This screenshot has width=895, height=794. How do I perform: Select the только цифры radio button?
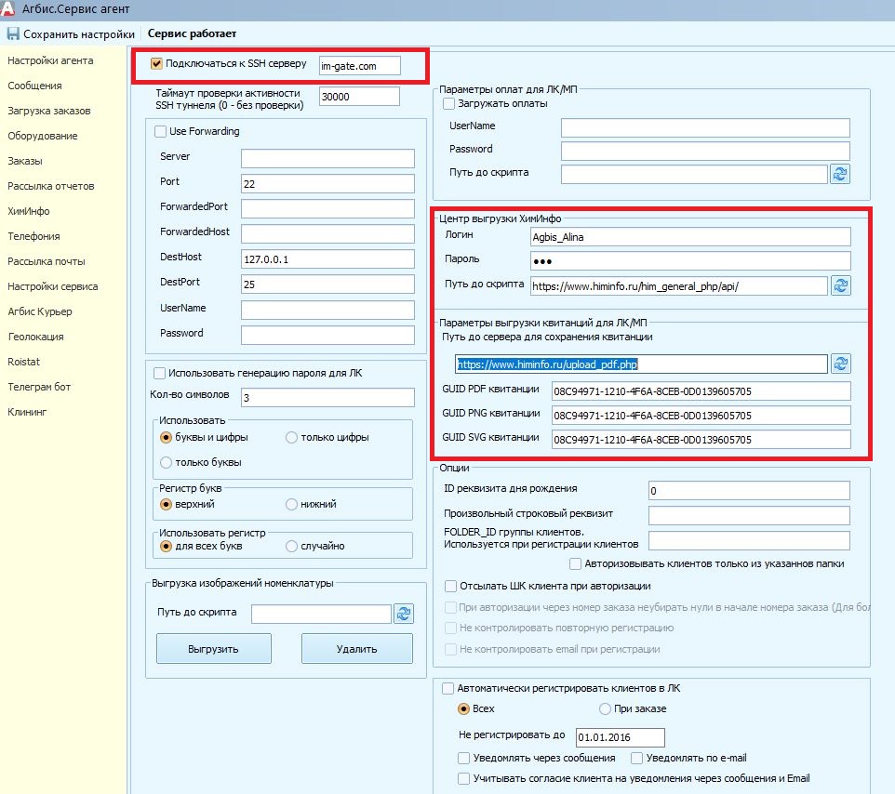(x=292, y=438)
